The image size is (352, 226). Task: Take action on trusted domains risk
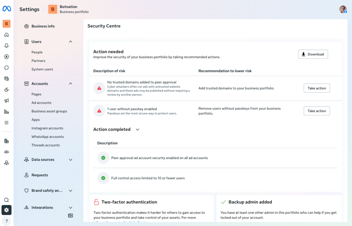[317, 88]
